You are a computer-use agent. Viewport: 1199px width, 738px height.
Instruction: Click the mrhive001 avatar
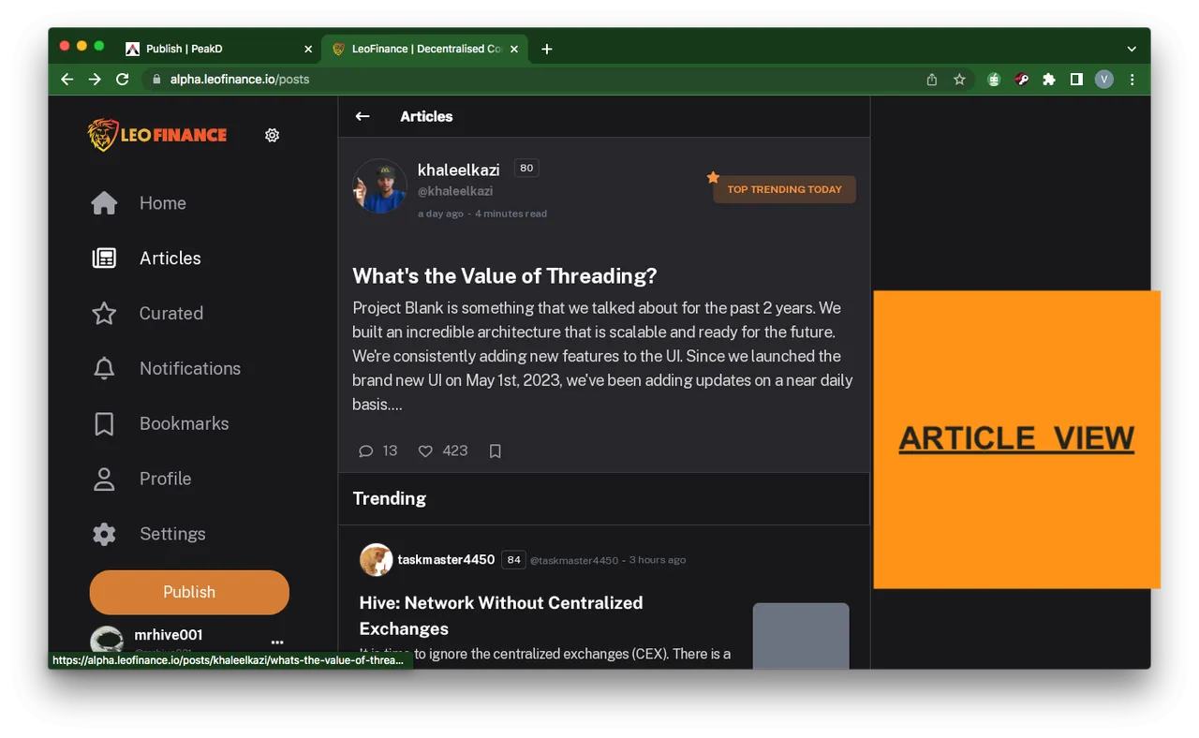107,640
